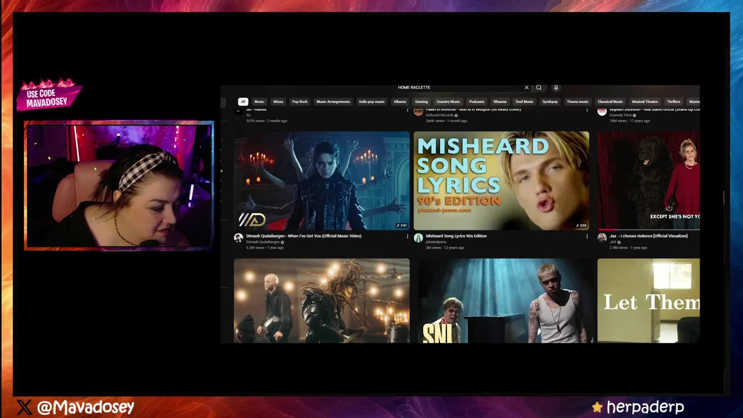Select the Synthpop filter chip

click(x=550, y=102)
